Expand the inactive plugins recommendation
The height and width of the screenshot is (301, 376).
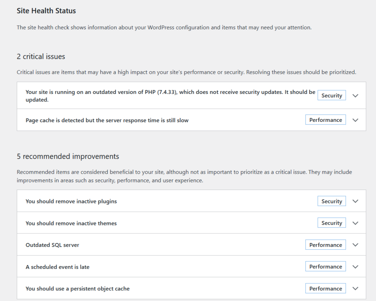tap(355, 201)
